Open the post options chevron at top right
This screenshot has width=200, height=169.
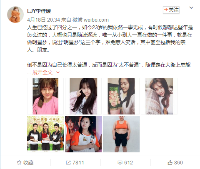[x=191, y=7]
